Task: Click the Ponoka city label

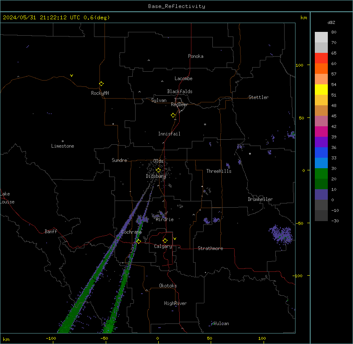Action: point(196,56)
